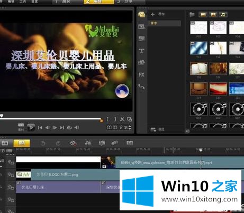This screenshot has height=213, width=244.
Task: Open the Instant Project library icon
Action: click(142, 27)
